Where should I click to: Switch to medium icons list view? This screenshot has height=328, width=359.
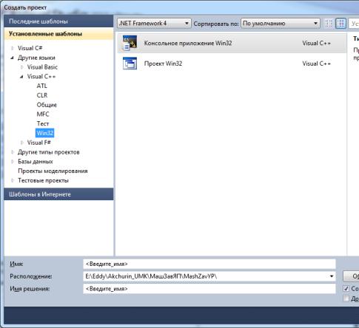[341, 24]
